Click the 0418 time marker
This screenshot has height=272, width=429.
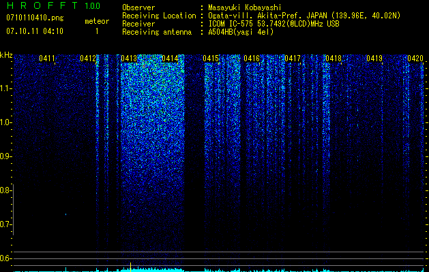[x=334, y=58]
